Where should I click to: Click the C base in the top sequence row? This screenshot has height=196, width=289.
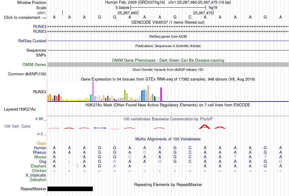(x=190, y=17)
